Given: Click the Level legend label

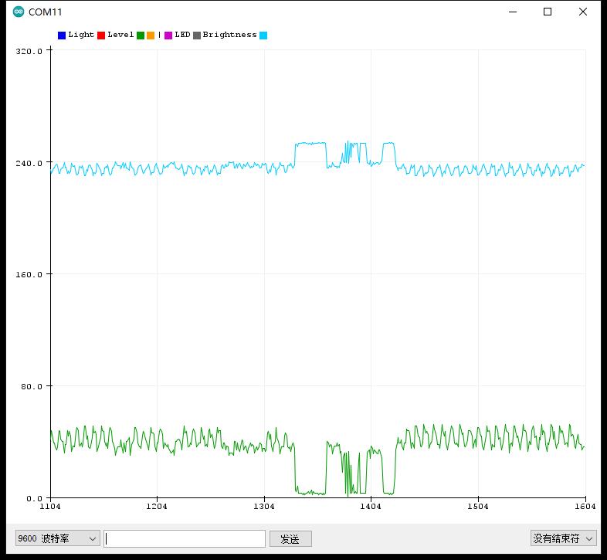Looking at the screenshot, I should (120, 35).
